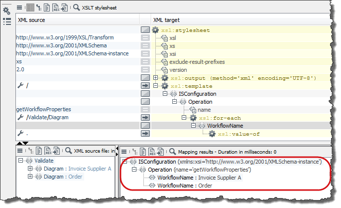
Task: Search within the XSLT stylesheet
Action: tap(76, 7)
